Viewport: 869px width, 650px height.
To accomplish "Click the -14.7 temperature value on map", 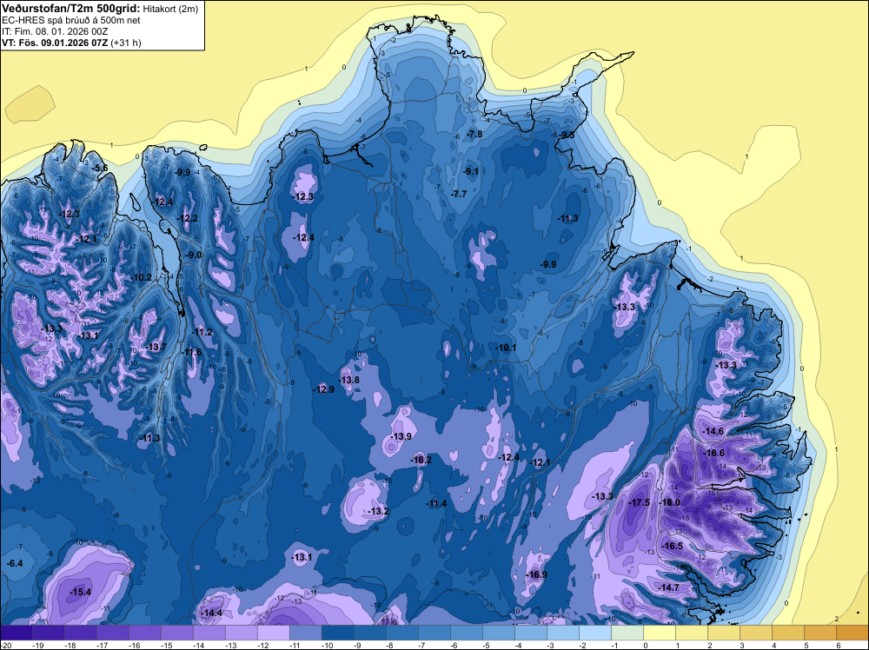I will (x=669, y=587).
